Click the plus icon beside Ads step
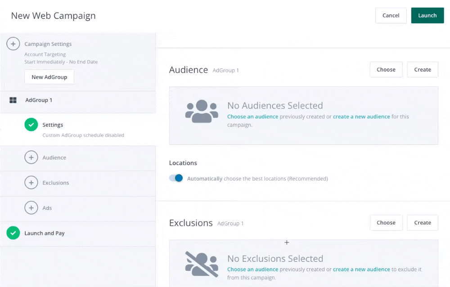This screenshot has height=287, width=450. (31, 208)
